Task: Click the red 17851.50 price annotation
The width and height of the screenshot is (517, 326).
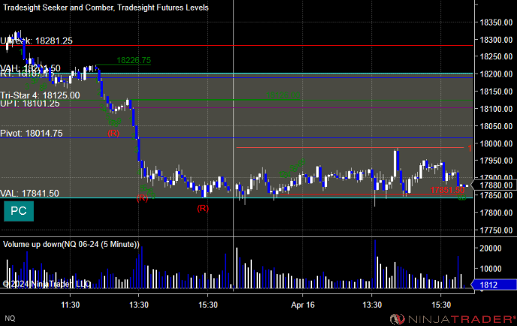Action: (x=447, y=190)
